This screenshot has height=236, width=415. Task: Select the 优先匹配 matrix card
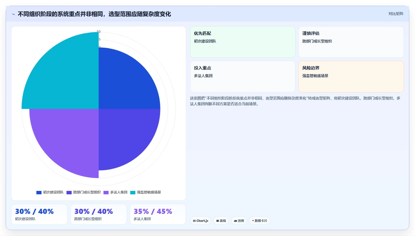pyautogui.click(x=243, y=42)
